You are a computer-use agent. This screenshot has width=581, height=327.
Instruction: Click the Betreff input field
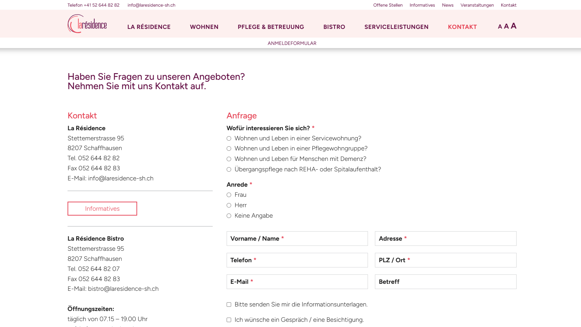(446, 282)
